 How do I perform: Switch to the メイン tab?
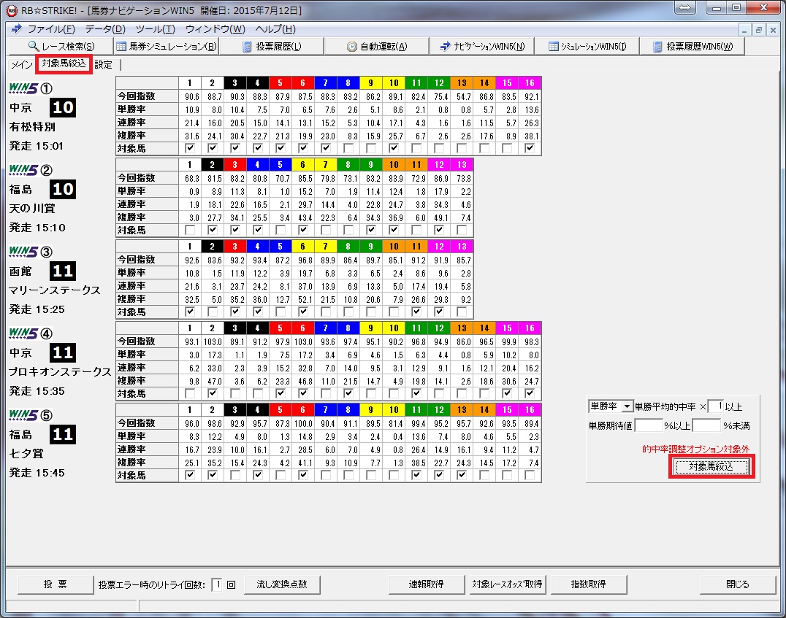pos(22,65)
